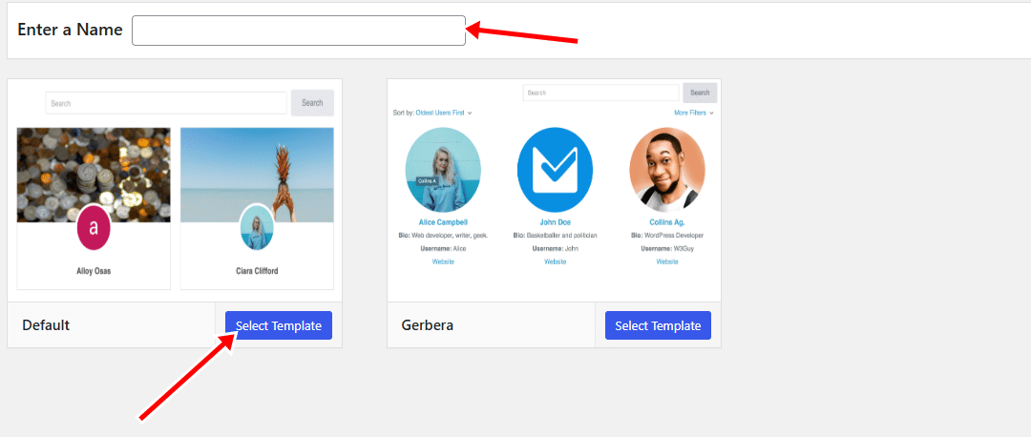Click Website link under Alice Campbell
Viewport: 1031px width, 437px height.
tap(443, 261)
